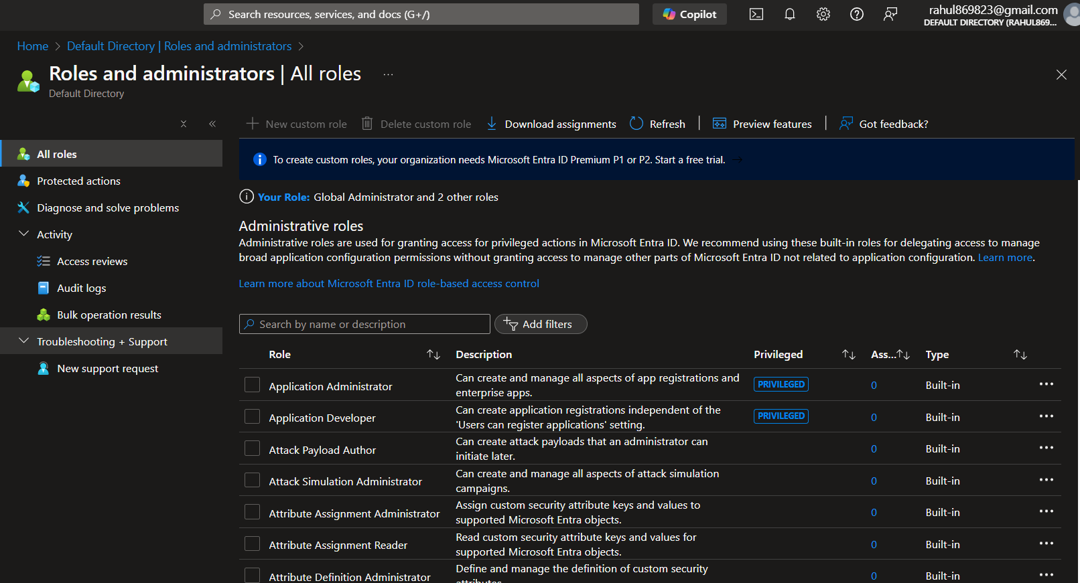
Task: Click Got feedback?
Action: pyautogui.click(x=884, y=124)
